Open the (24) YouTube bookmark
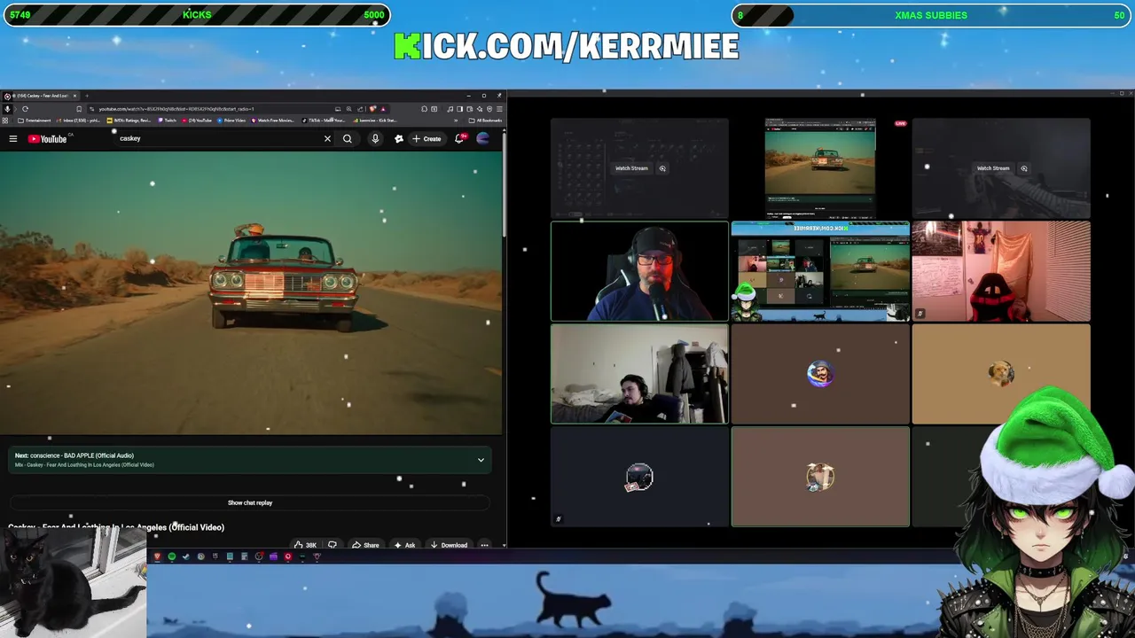Screen dimensions: 1135x638 click(x=198, y=120)
